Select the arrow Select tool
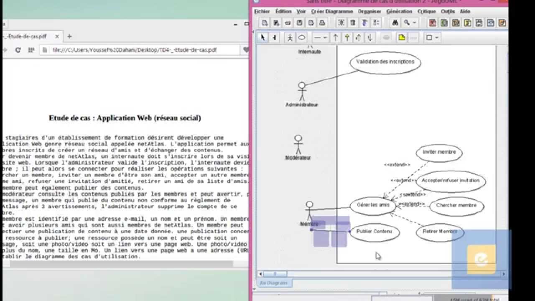Screen dimensions: 535x301 (262, 38)
